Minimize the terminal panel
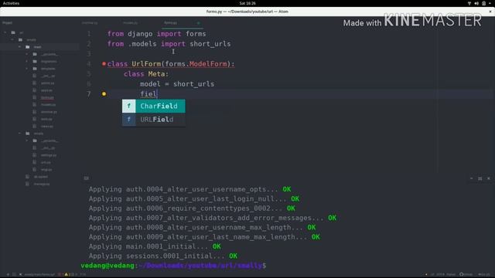The height and width of the screenshot is (278, 495). click(x=471, y=178)
